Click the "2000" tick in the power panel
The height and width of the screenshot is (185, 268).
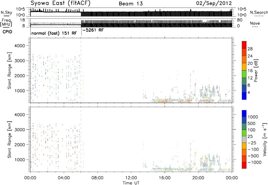coord(20,75)
